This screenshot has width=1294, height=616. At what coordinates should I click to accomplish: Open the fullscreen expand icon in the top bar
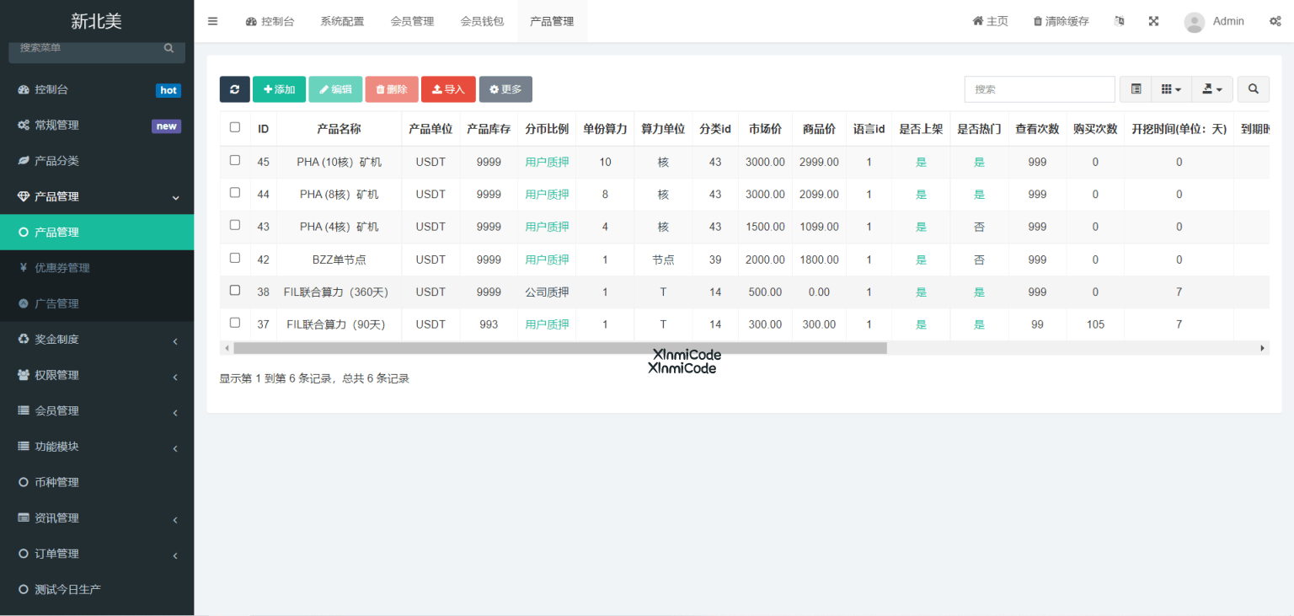(1153, 20)
